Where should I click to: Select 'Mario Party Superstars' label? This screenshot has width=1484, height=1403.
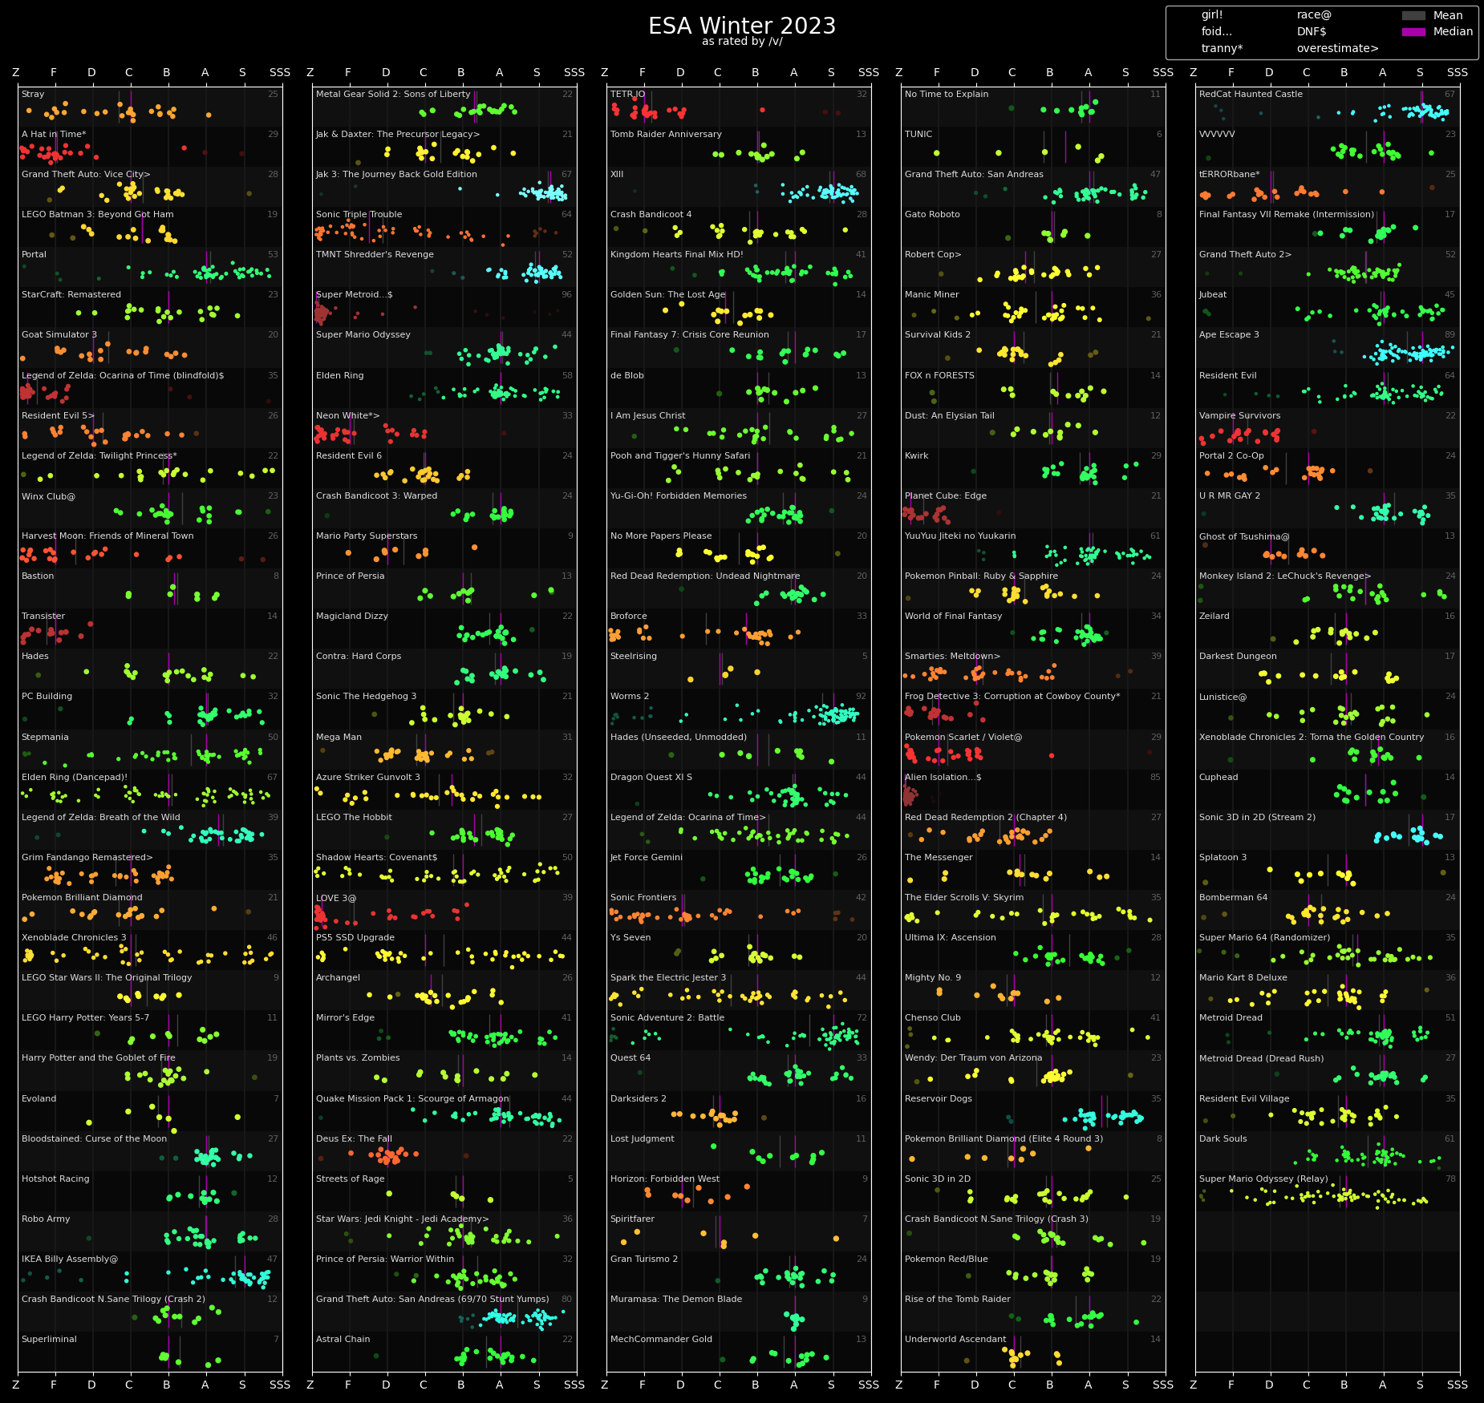pos(367,536)
